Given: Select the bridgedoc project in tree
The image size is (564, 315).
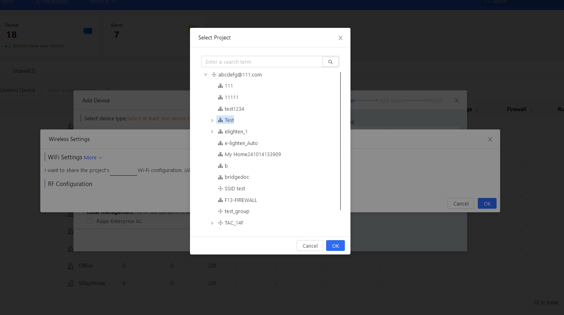Looking at the screenshot, I should pos(237,177).
